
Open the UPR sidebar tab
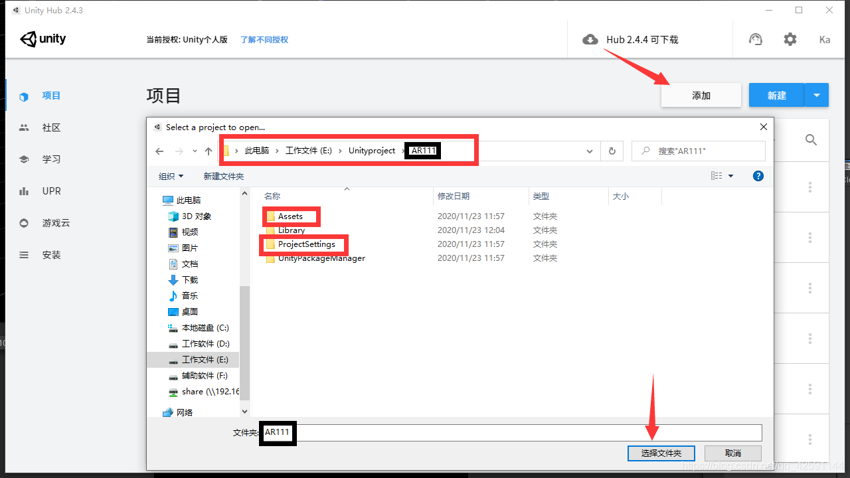click(x=51, y=191)
